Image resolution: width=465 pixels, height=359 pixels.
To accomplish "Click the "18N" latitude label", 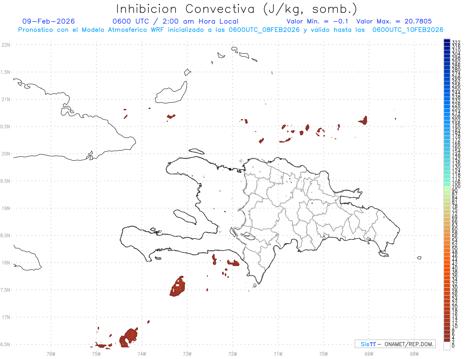I will (6, 263).
